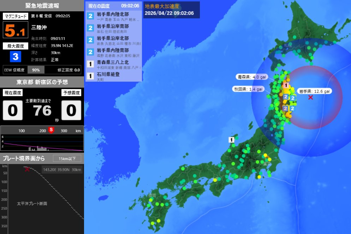Click the 地表最大加速度 map mode label
Image resolution: width=351 pixels, height=234 pixels.
pos(162,6)
